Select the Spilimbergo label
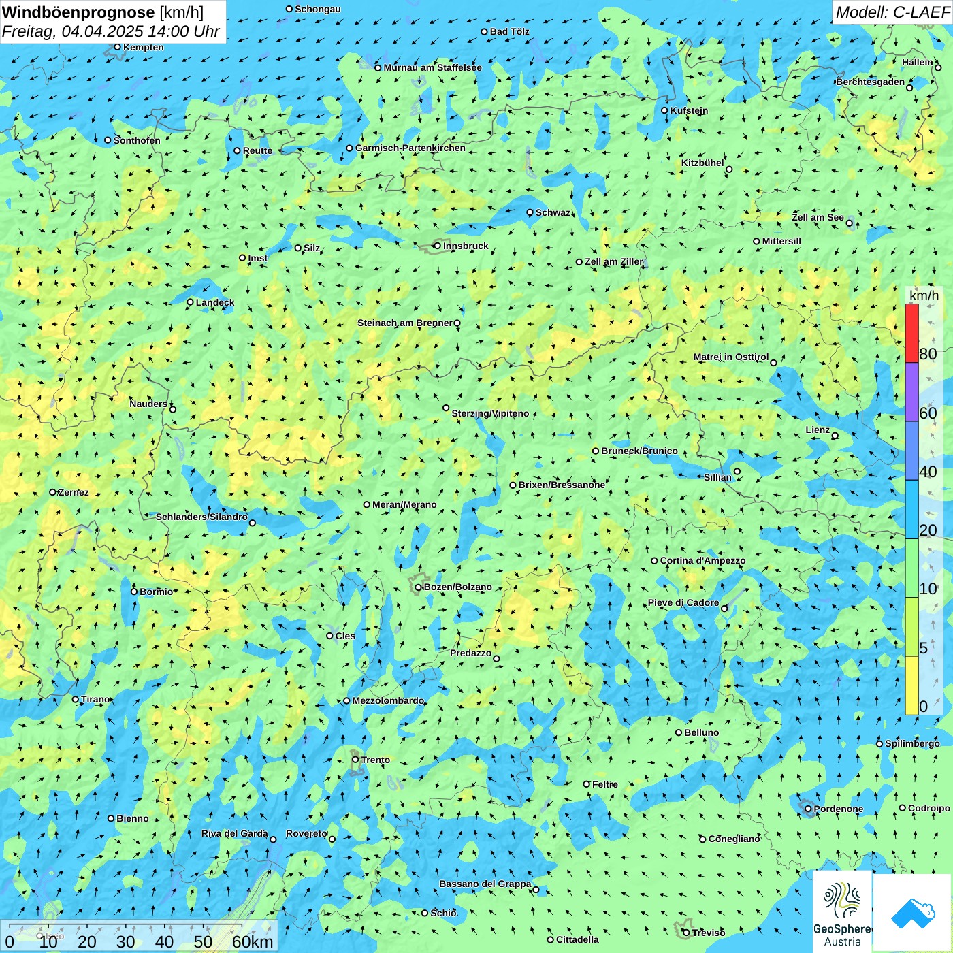Viewport: 953px width, 953px height. (x=912, y=743)
